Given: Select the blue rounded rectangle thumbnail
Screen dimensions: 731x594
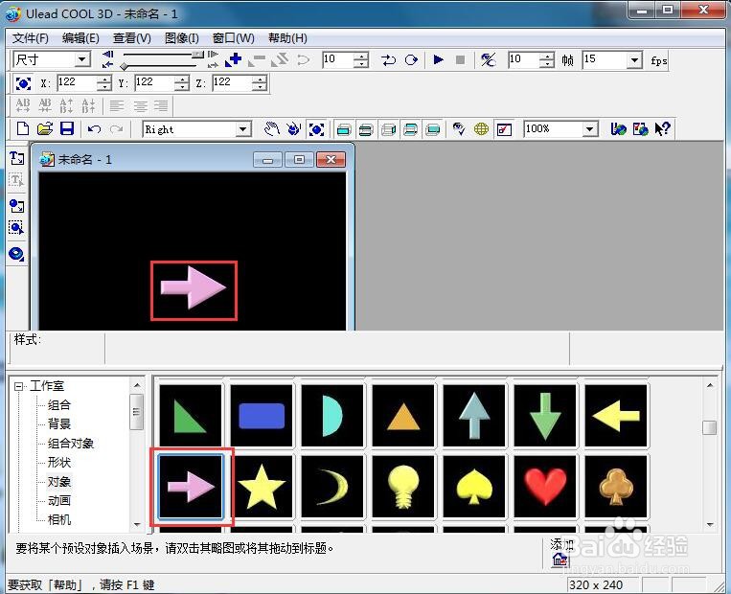Looking at the screenshot, I should pyautogui.click(x=261, y=416).
